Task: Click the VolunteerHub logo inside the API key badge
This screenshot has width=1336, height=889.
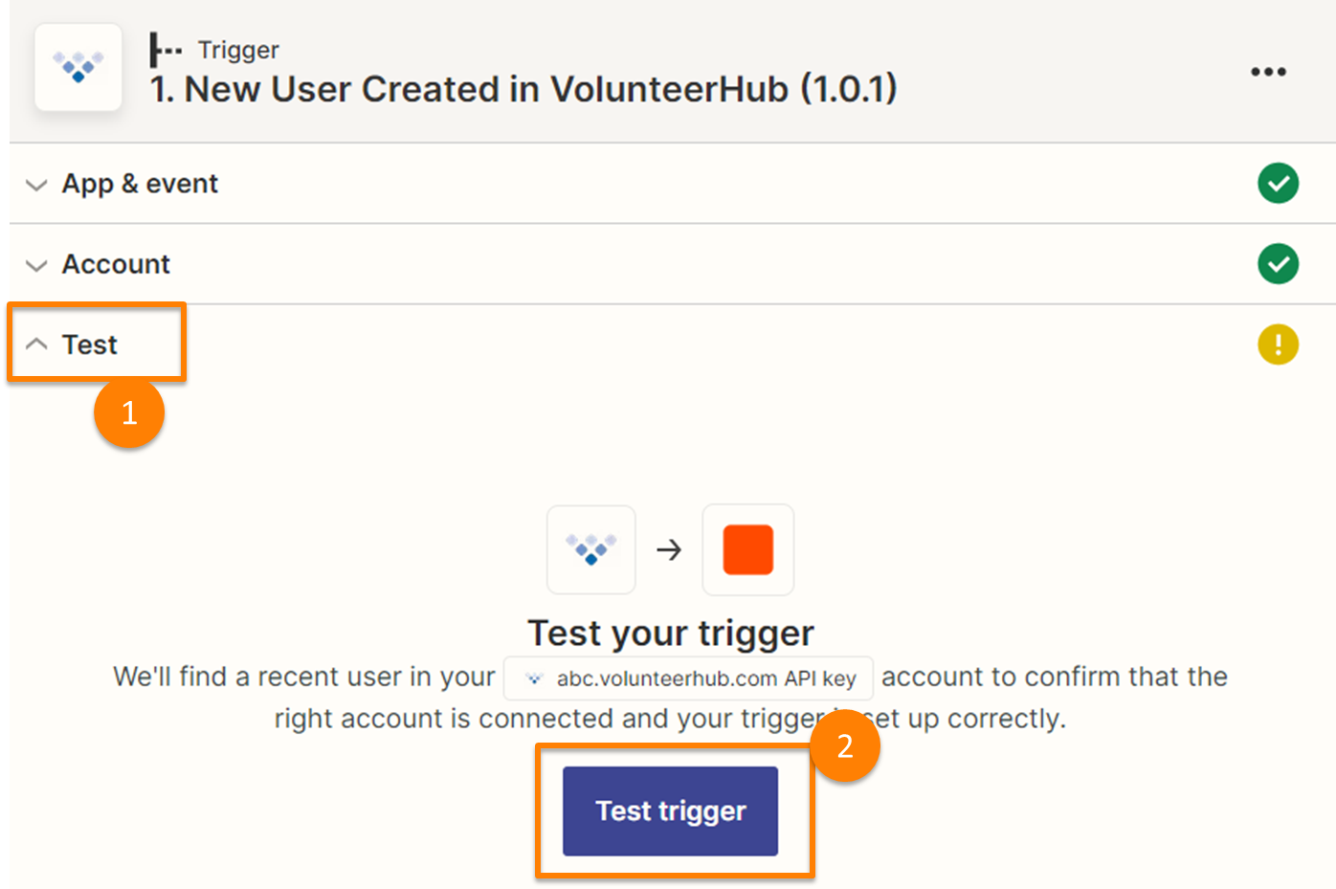Action: [x=533, y=678]
